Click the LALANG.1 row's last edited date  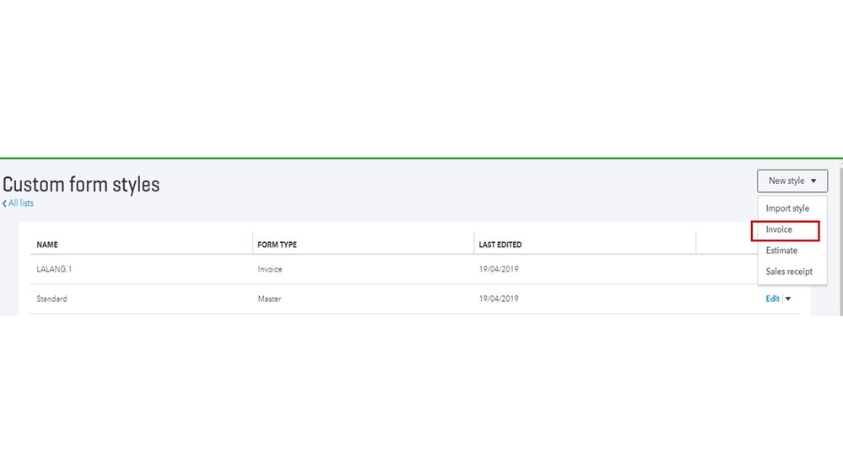[x=499, y=269]
